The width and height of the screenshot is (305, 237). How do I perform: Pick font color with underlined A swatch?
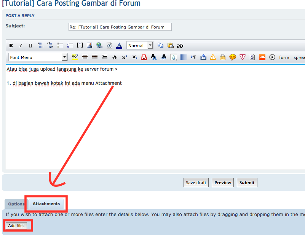point(119,46)
